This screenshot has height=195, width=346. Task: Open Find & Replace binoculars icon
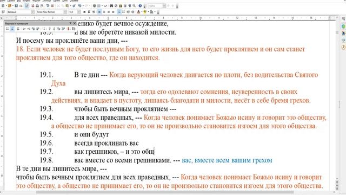click(x=111, y=6)
